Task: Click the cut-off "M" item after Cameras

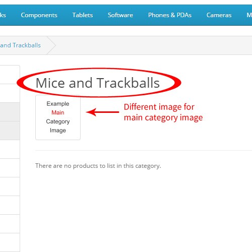Action: (249, 15)
